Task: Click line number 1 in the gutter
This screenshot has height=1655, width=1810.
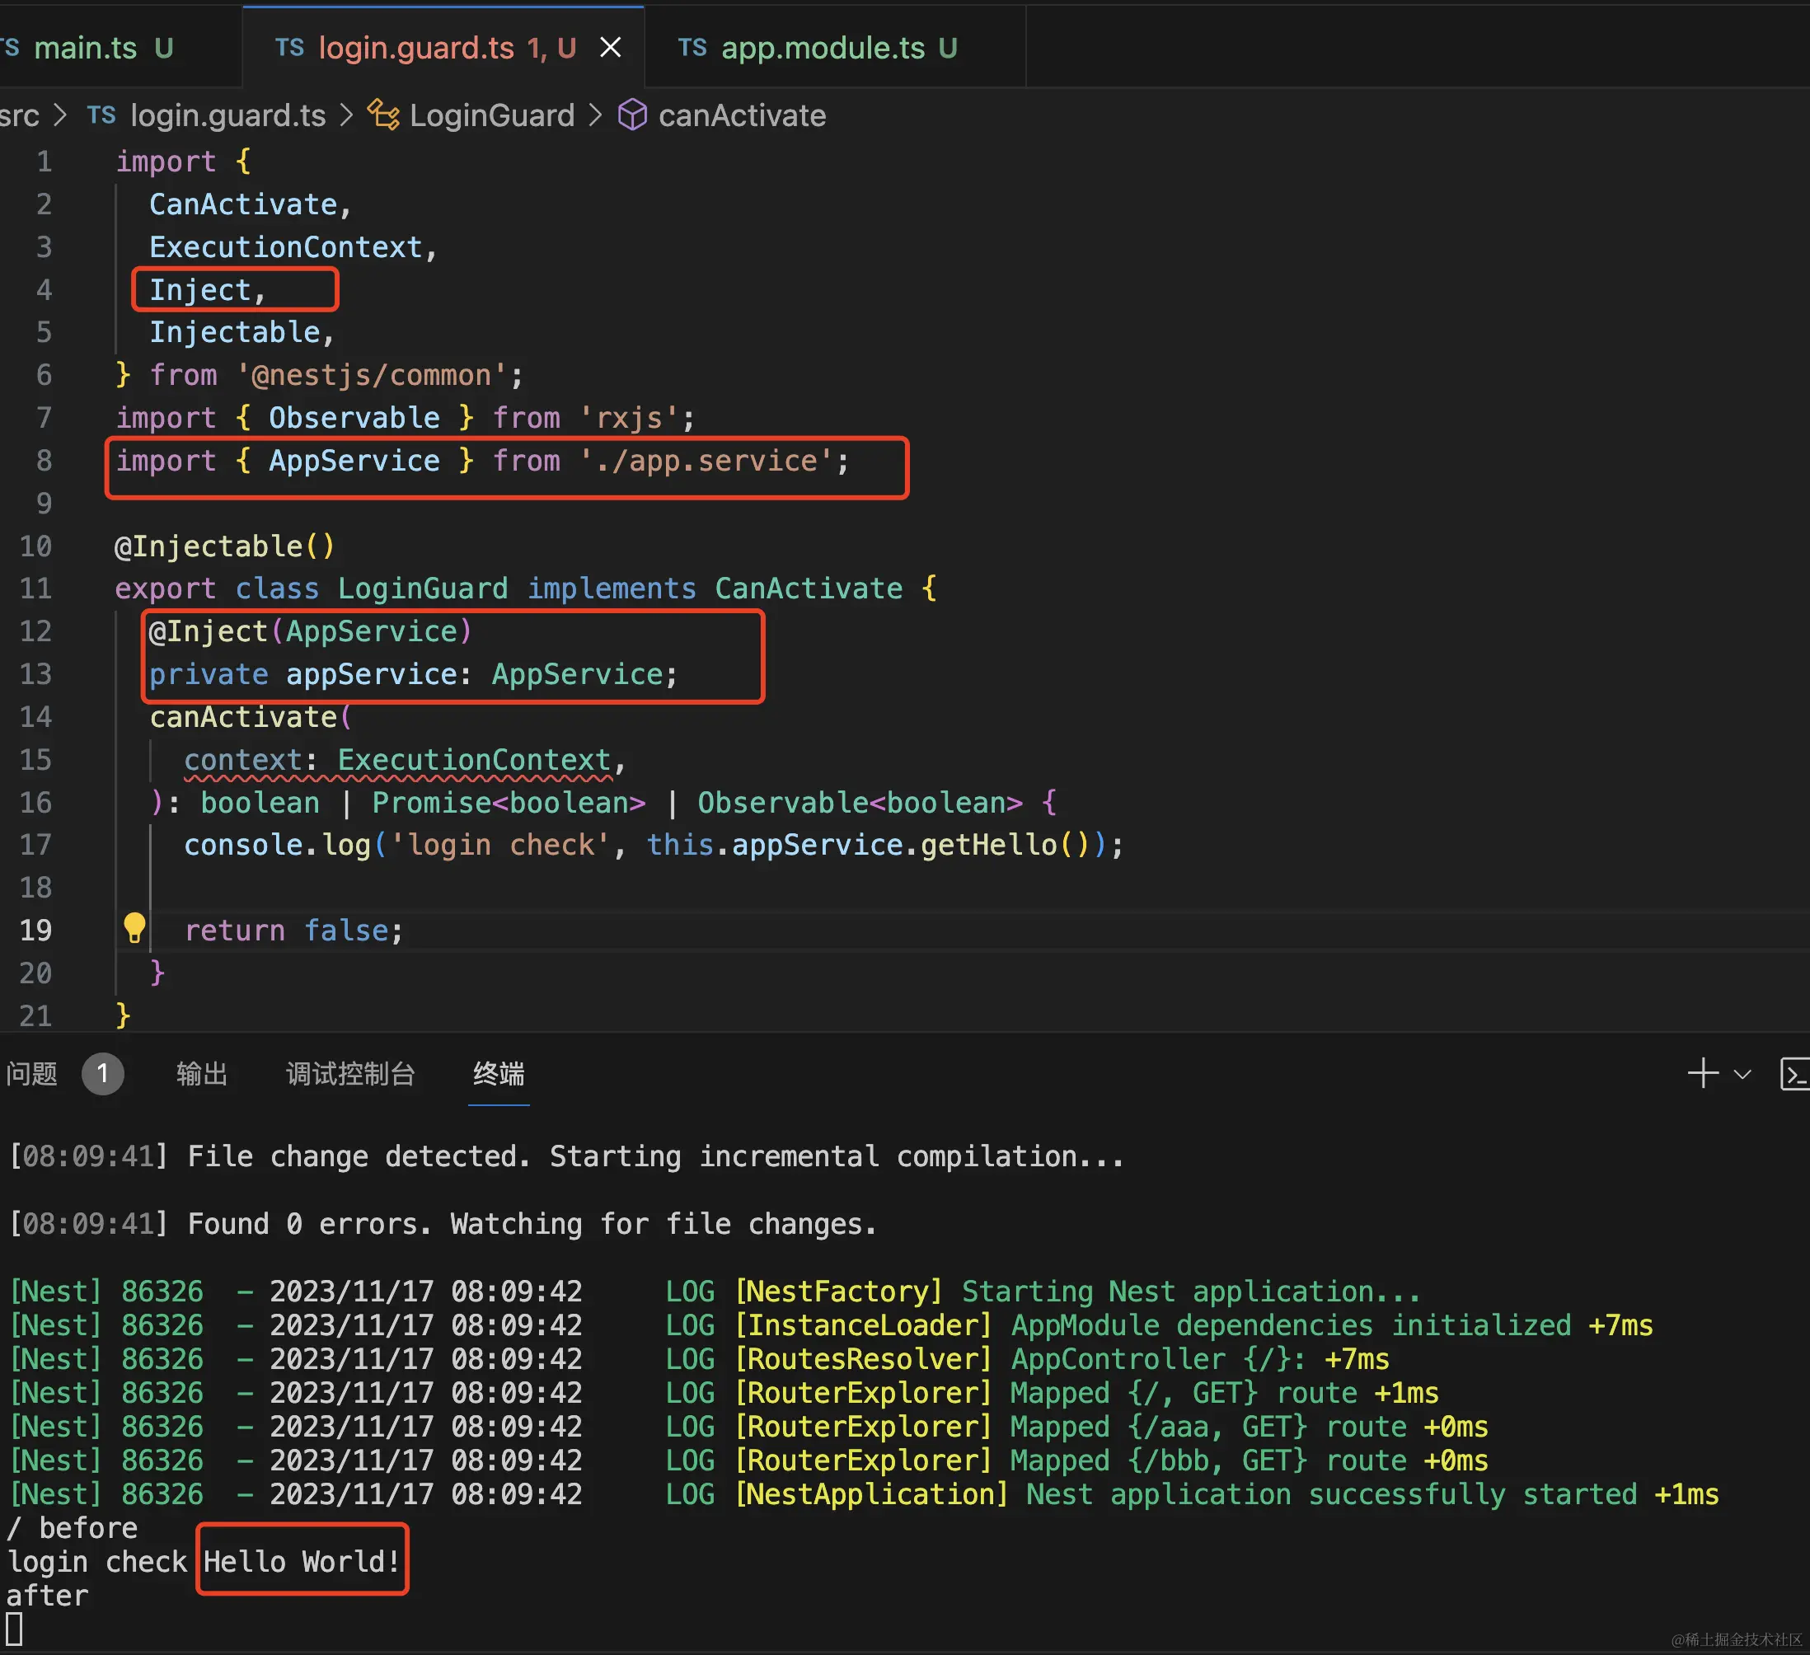Action: tap(44, 162)
